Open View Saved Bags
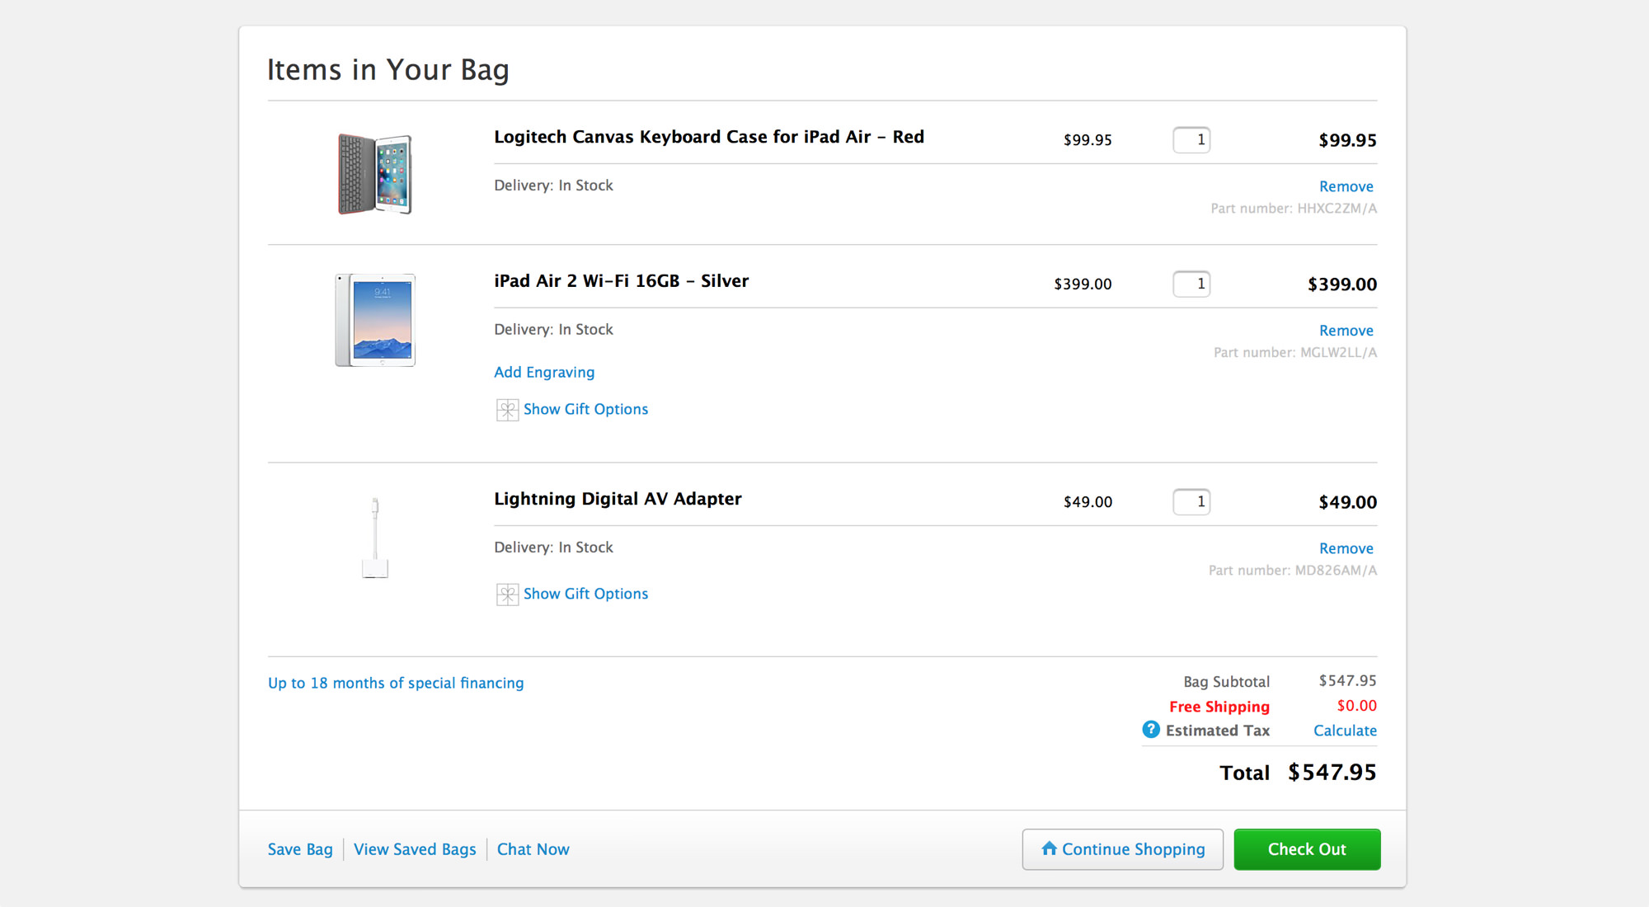Viewport: 1649px width, 907px height. tap(415, 849)
